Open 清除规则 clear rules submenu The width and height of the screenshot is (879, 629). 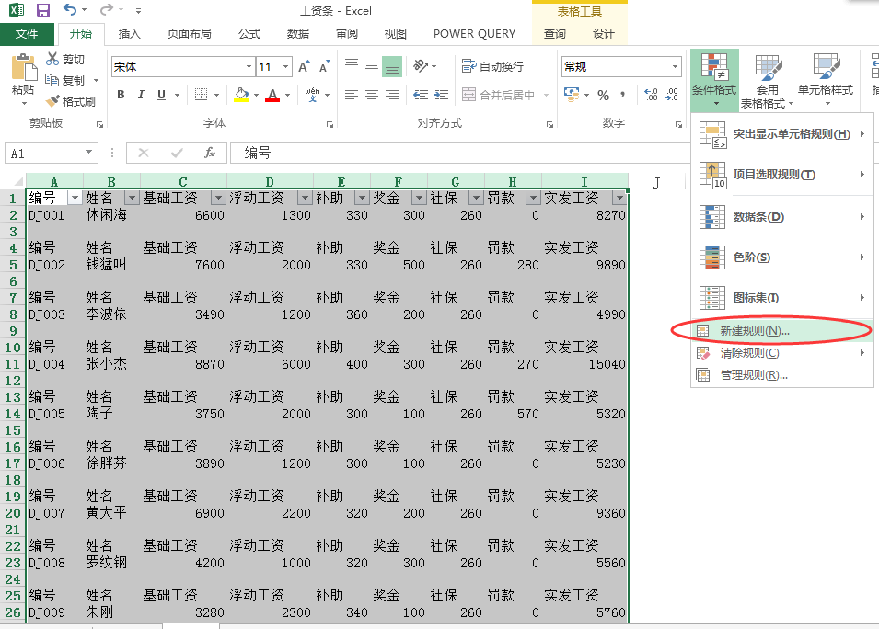(x=782, y=353)
